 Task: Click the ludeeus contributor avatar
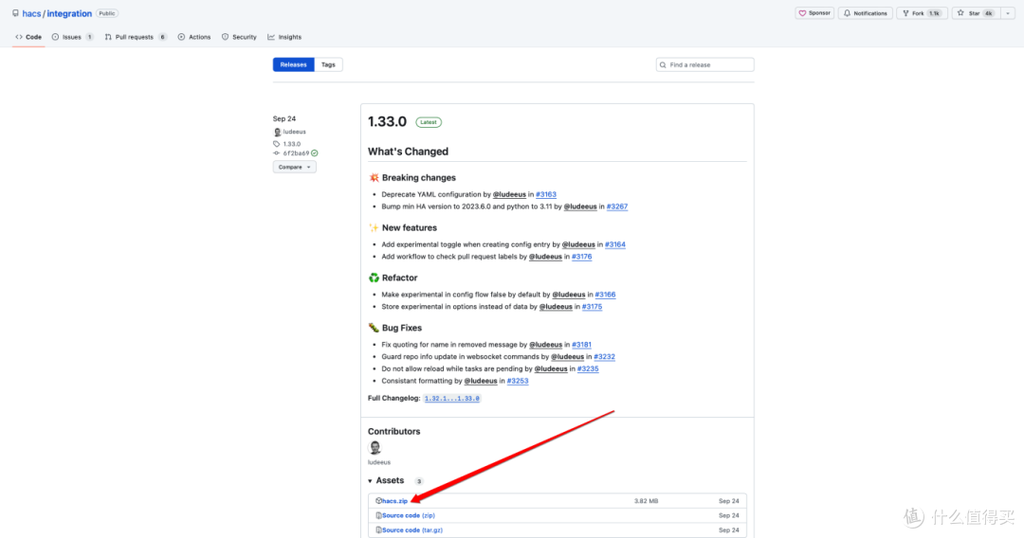coord(375,447)
